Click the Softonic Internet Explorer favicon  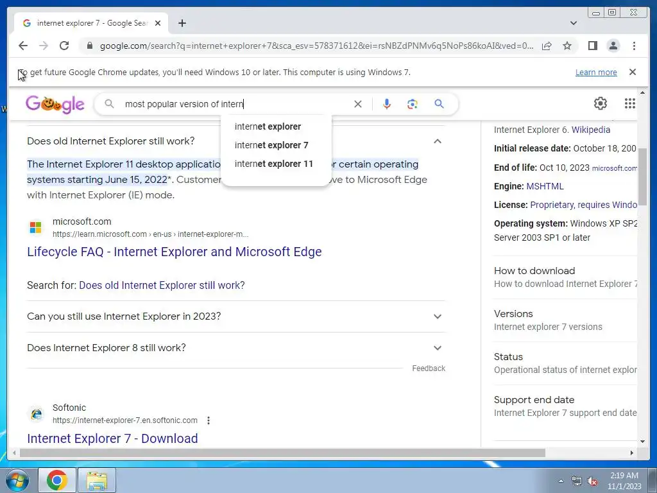tap(36, 414)
